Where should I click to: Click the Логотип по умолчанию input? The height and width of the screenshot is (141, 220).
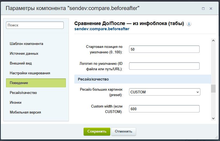click(164, 66)
